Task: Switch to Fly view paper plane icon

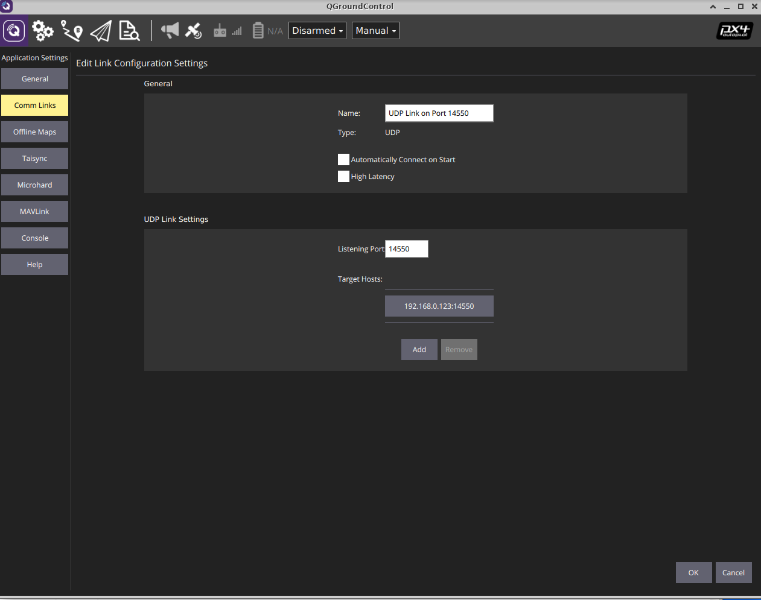Action: (101, 31)
